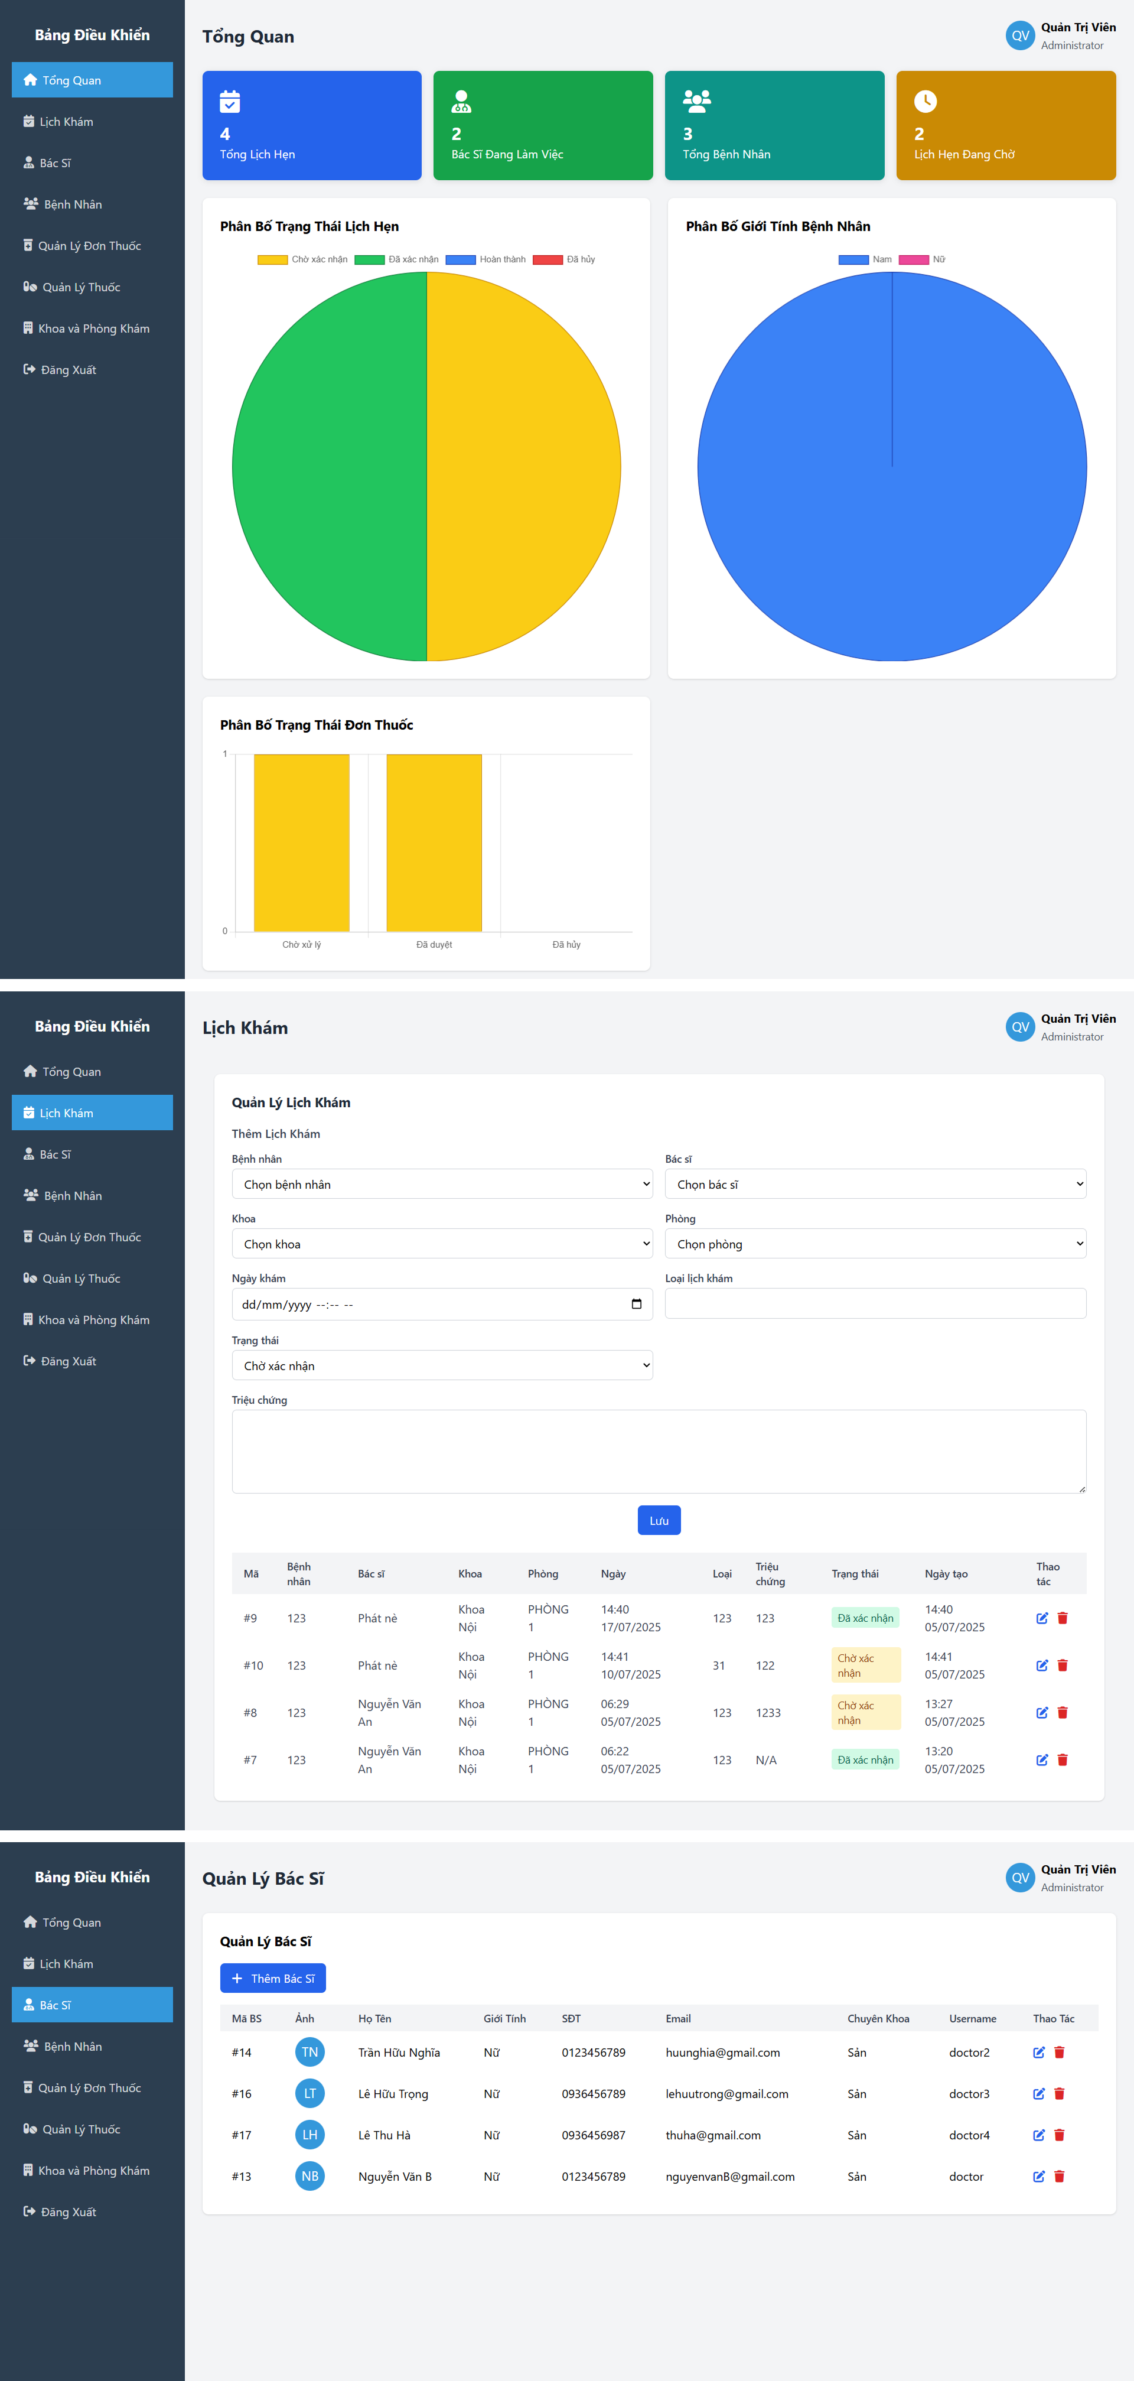
Task: Click the prescription icon for Quản Lý Đơn Thuốc
Action: tap(29, 245)
